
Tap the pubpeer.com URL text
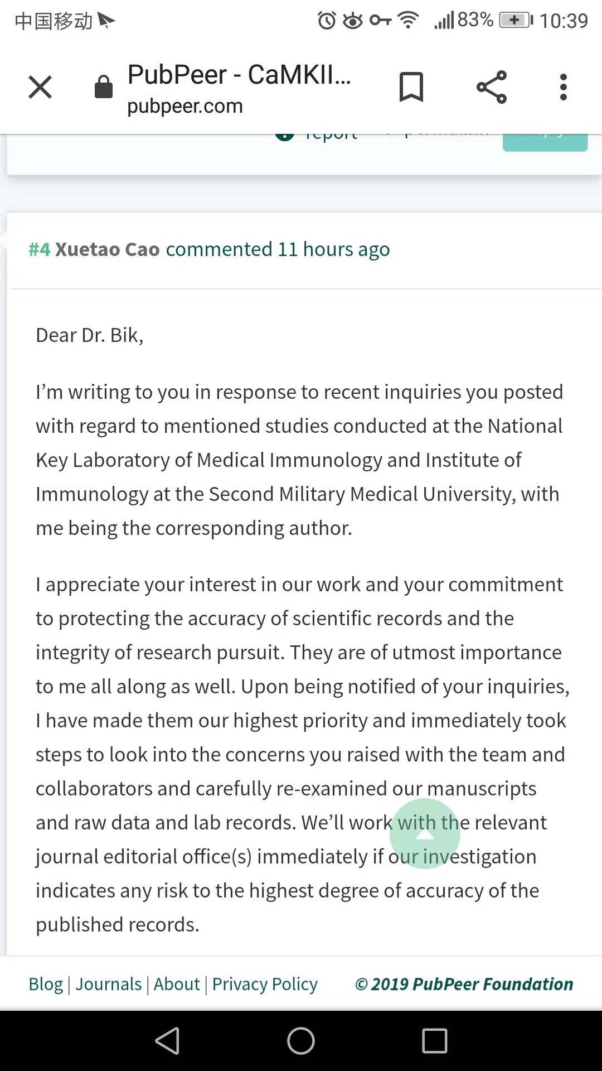click(x=185, y=106)
